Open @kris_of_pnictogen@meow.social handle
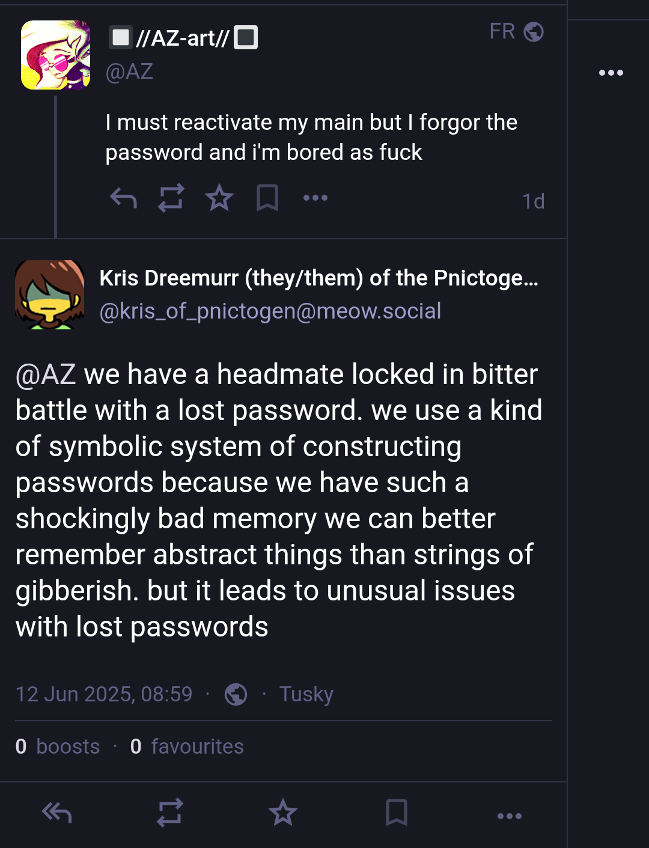 270,311
